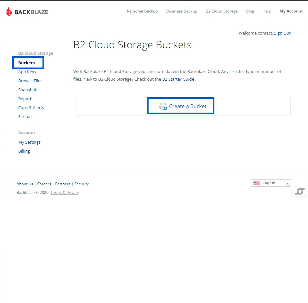Open My Account in the header

pos(291,11)
